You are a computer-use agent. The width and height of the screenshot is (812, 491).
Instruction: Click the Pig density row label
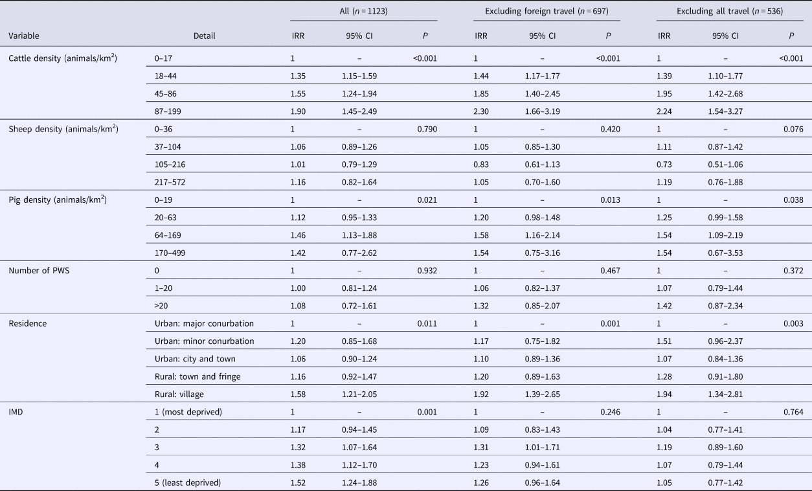(58, 200)
